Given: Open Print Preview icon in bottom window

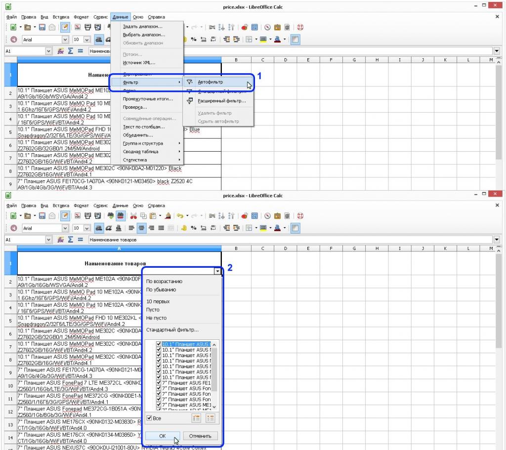Looking at the screenshot, I should tap(98, 216).
